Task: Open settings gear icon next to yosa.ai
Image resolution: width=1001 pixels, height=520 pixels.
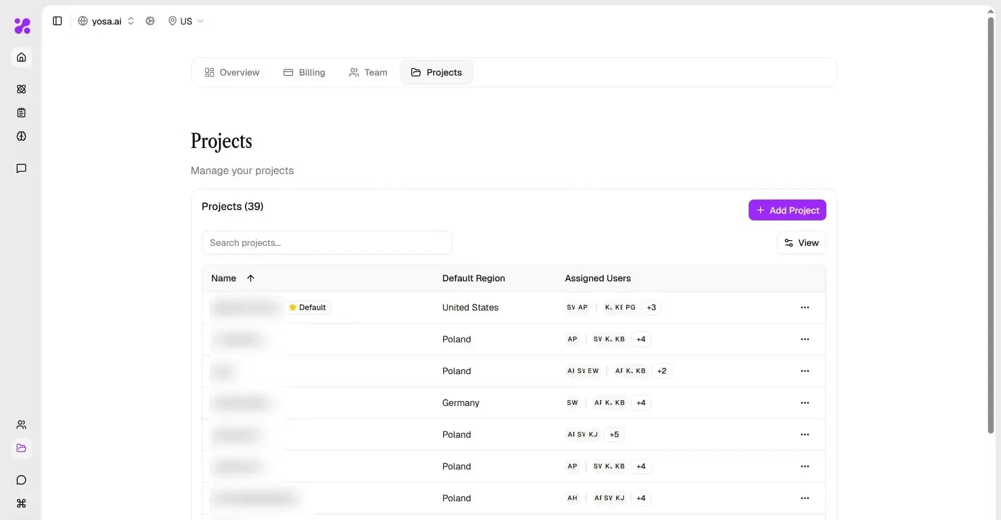Action: (x=150, y=21)
